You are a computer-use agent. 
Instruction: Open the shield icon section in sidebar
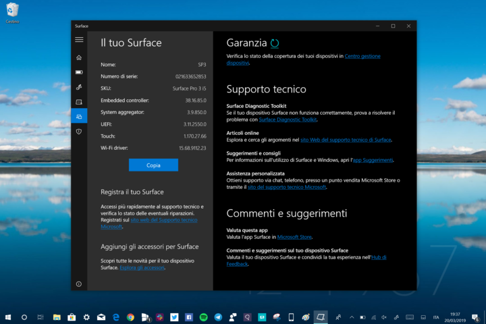click(79, 132)
